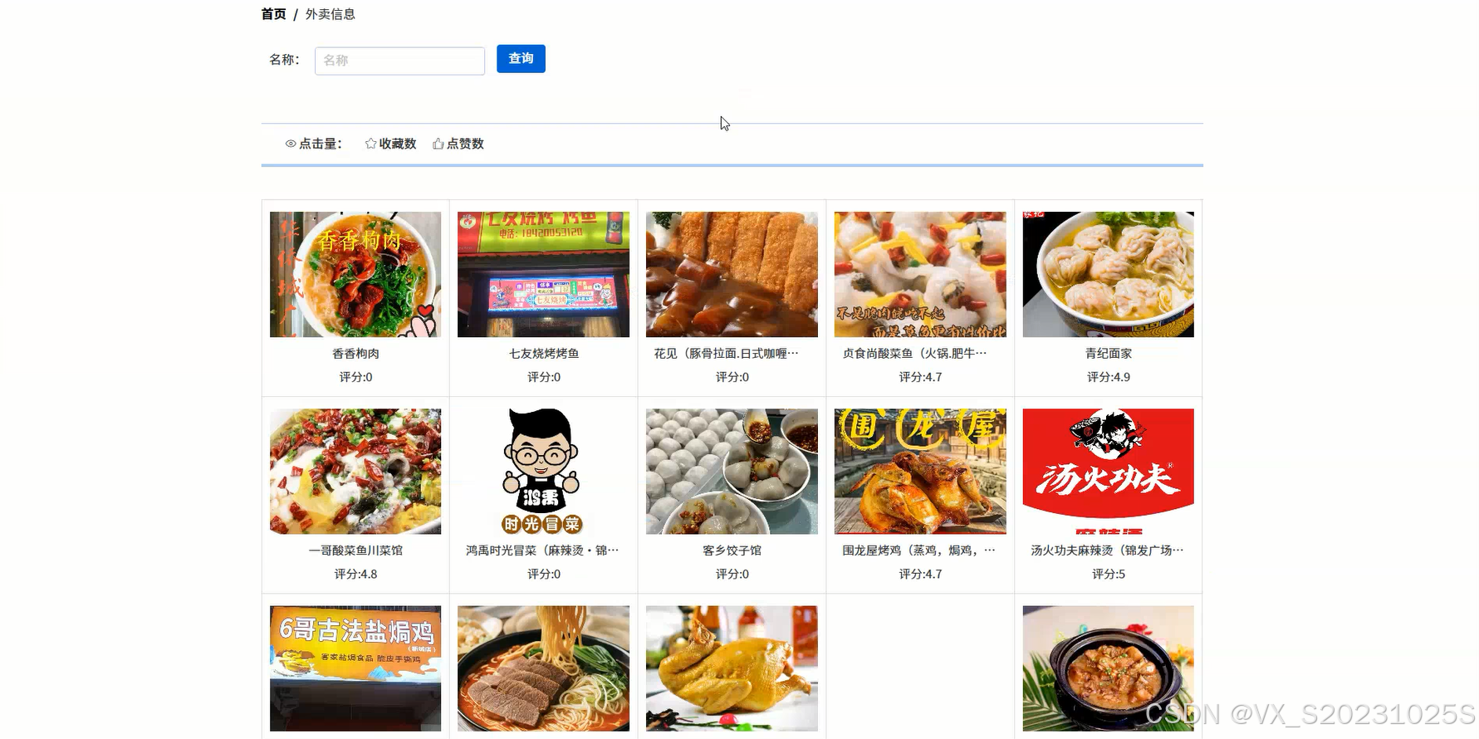Click 评分:4.7 under 围龙屋烤鸡
Viewport: 1479px width, 739px height.
(x=920, y=574)
